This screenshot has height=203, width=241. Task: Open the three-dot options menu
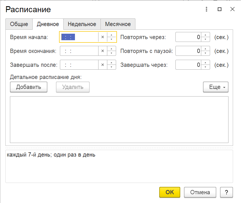pos(206,9)
